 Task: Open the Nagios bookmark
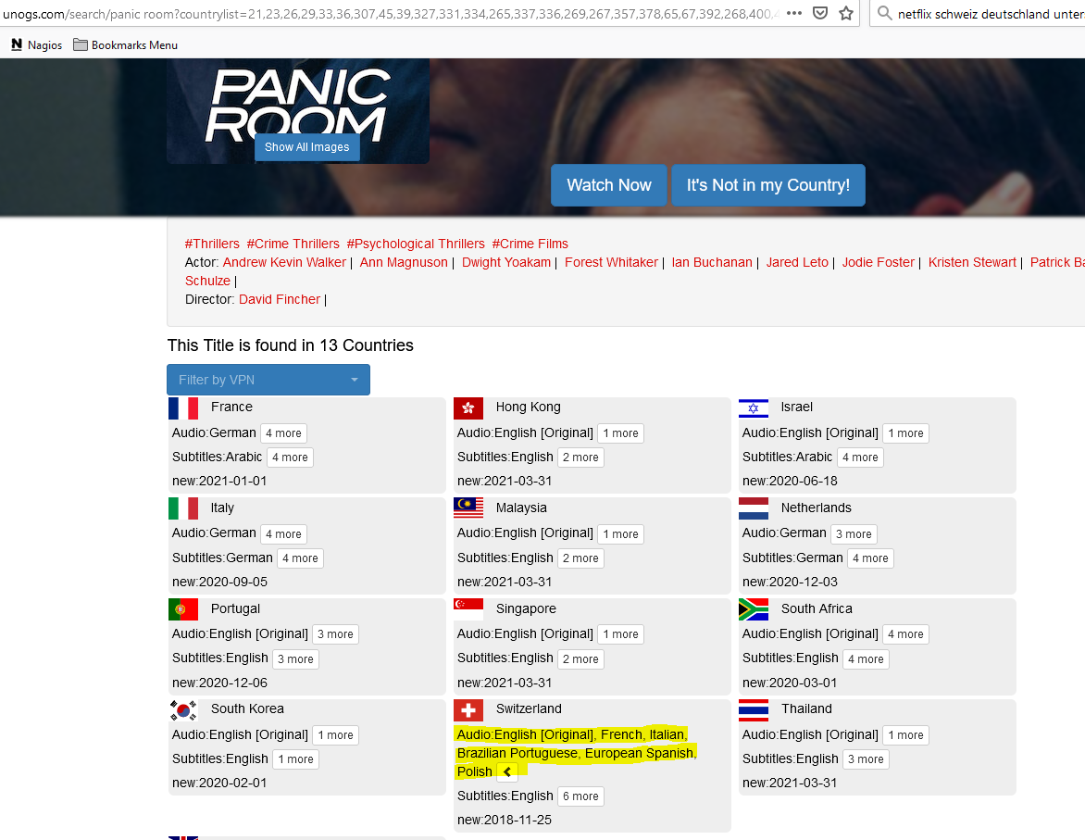pos(37,45)
